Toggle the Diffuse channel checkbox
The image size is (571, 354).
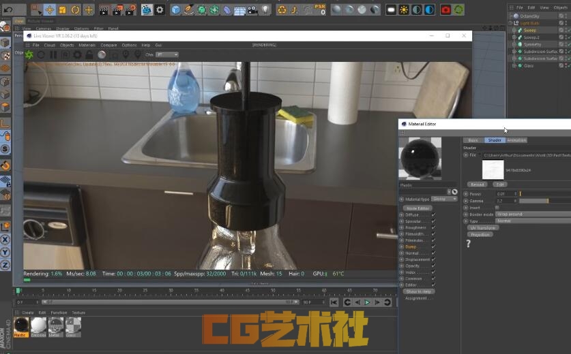(433, 215)
